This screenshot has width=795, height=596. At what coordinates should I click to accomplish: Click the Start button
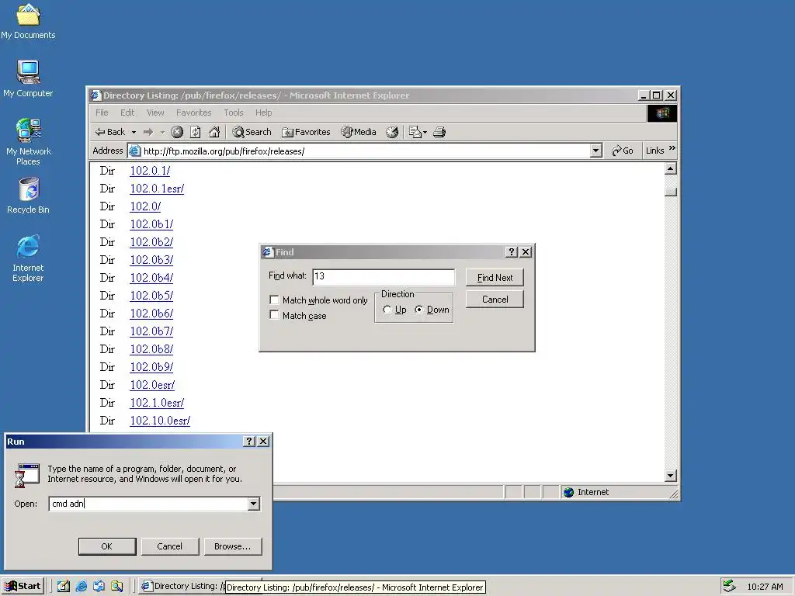(x=23, y=587)
